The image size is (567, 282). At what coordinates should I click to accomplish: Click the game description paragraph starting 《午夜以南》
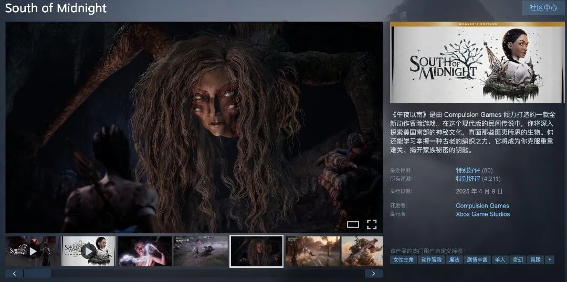click(x=472, y=133)
